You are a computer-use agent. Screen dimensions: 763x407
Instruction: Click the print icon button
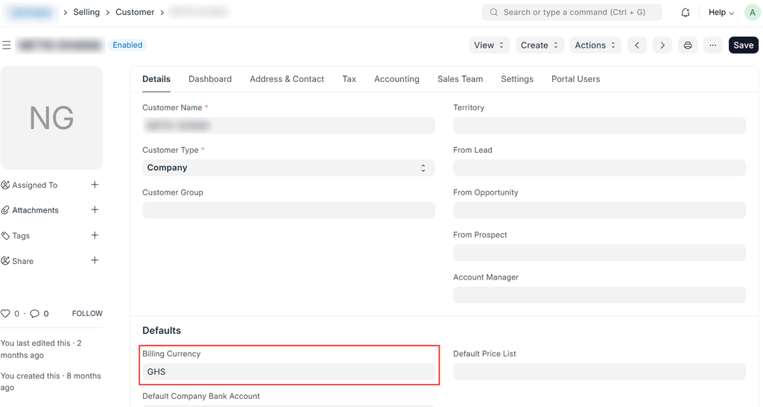click(688, 45)
